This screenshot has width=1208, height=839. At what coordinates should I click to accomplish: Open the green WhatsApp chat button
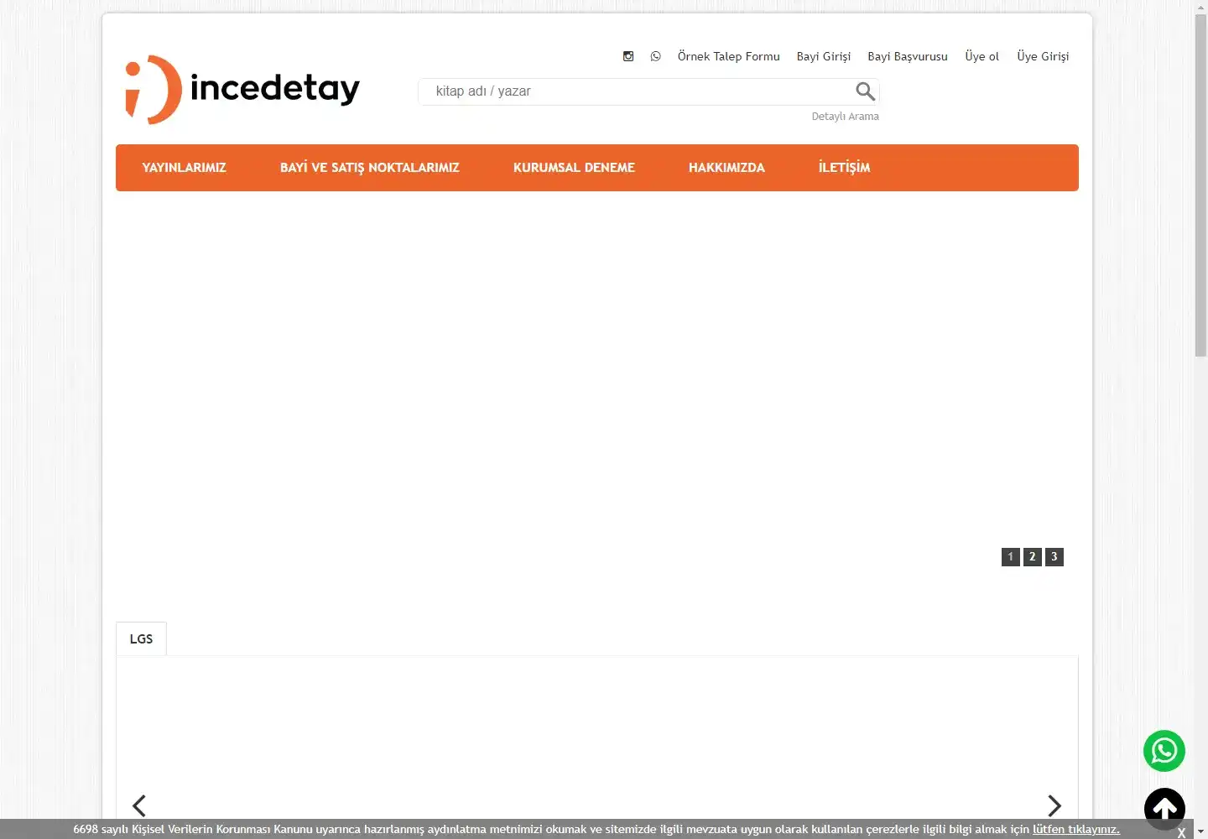point(1164,751)
